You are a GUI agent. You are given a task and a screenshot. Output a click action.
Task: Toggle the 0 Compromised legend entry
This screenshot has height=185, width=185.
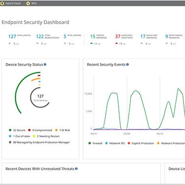pos(40,130)
